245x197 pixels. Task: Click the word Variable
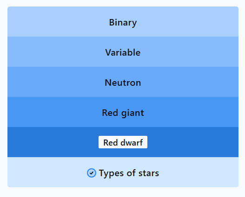[123, 52]
